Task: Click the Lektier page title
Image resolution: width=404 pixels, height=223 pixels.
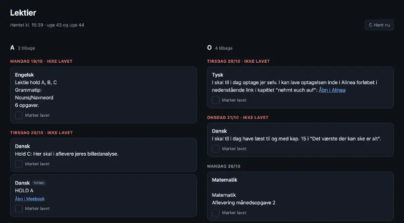Action: [23, 13]
